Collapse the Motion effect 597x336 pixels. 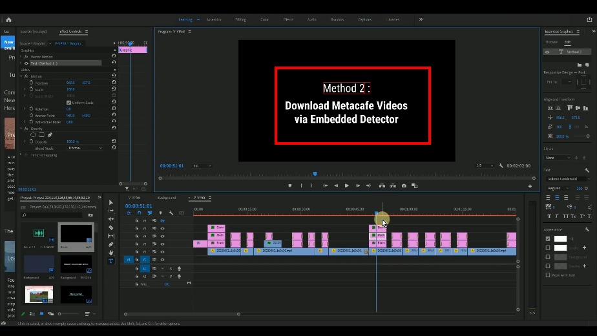[x=21, y=77]
